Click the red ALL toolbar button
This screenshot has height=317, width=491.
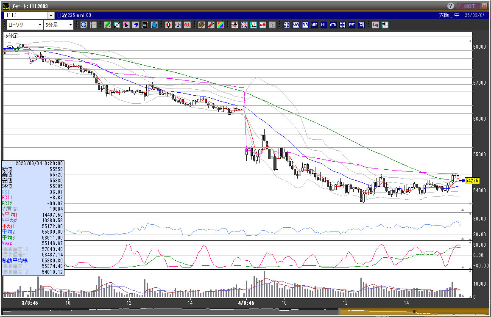[187, 25]
